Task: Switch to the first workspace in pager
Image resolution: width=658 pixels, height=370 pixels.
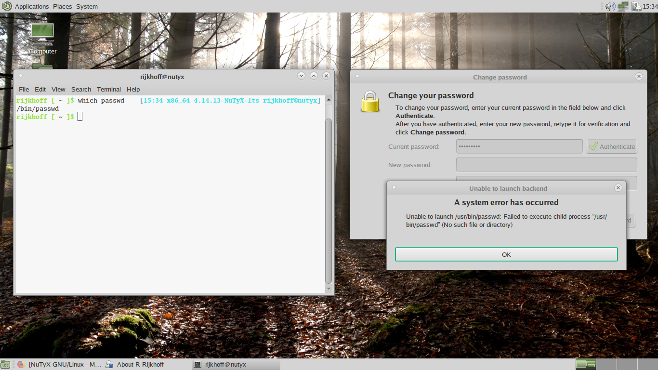Action: point(586,364)
